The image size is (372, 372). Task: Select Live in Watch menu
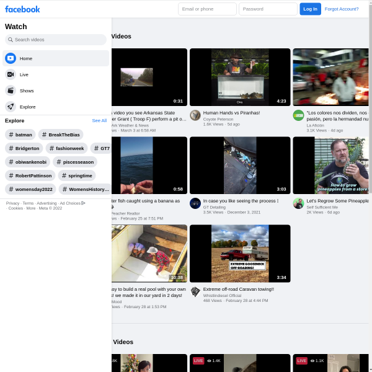pyautogui.click(x=56, y=74)
